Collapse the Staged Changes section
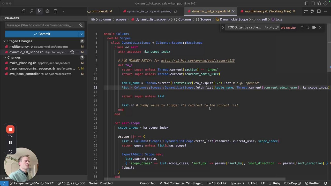 (5, 41)
